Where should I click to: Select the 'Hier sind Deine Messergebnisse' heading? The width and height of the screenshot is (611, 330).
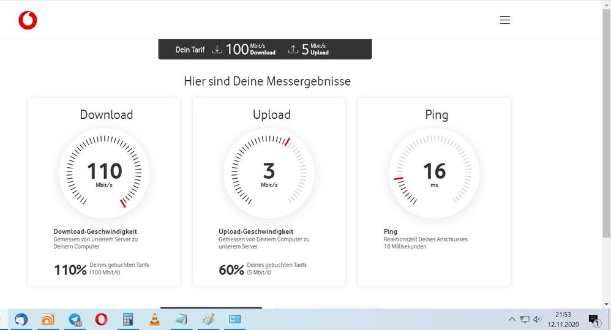[268, 81]
